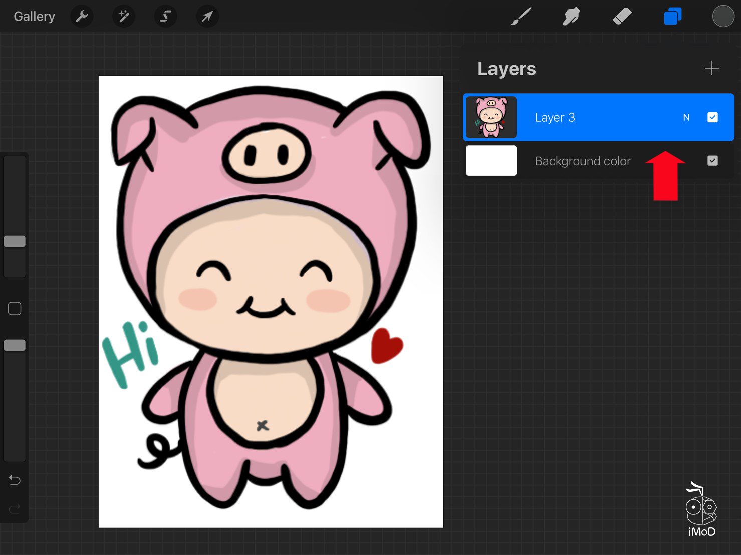Select the Smudge tool

coord(571,17)
